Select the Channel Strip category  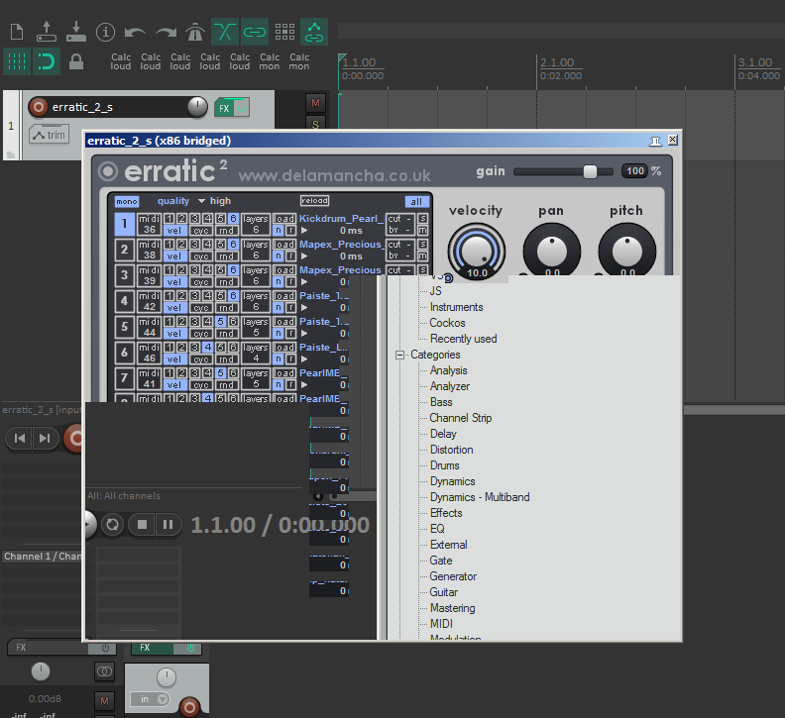coord(461,418)
